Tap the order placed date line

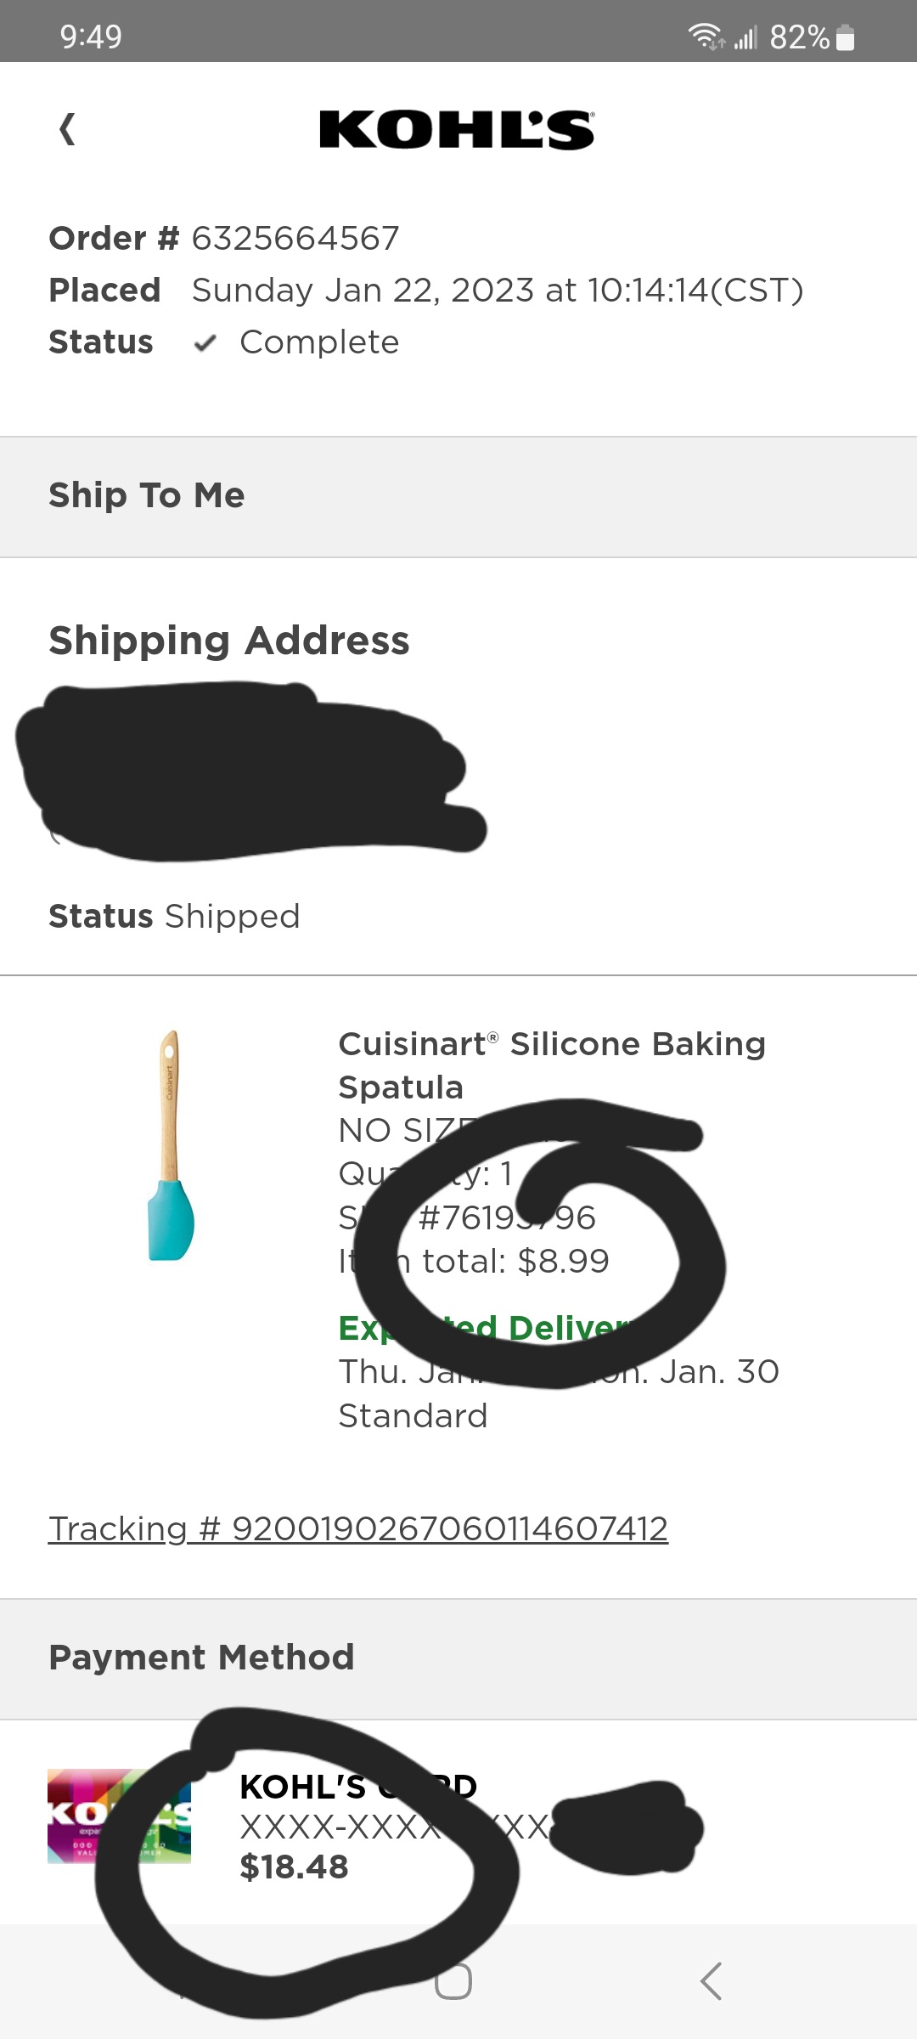pos(497,291)
